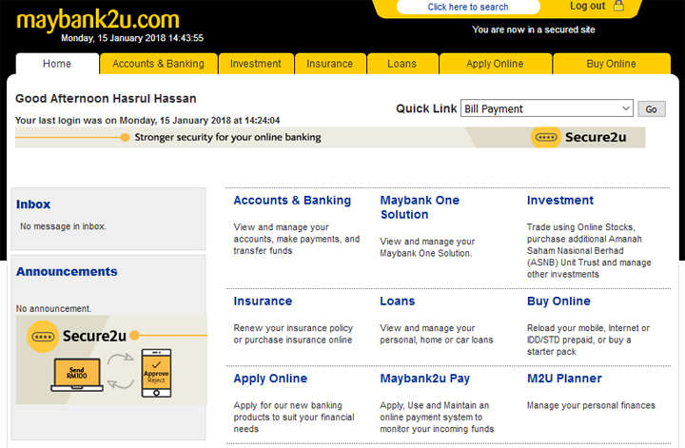Screen dimensions: 685x448
Task: Click 'View and manage your Maybank One Solution.' text
Action: click(427, 247)
